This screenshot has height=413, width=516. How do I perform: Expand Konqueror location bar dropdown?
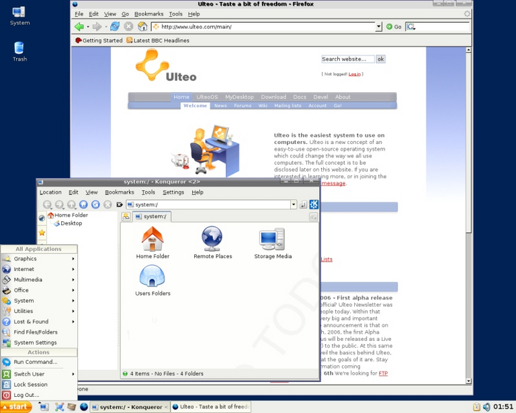point(294,204)
